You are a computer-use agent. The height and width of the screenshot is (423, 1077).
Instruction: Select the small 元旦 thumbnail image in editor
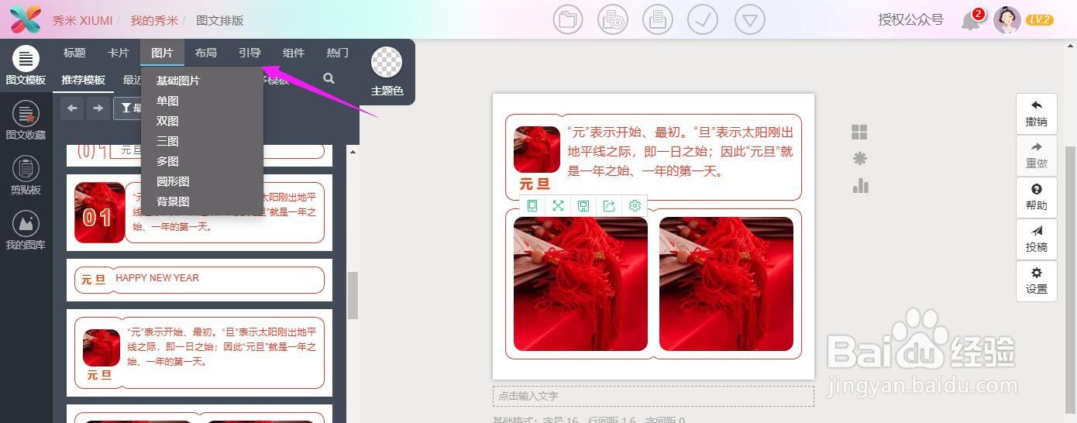tap(536, 150)
